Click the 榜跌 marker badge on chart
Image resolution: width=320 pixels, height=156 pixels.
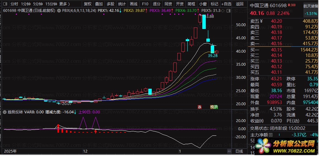point(214,107)
